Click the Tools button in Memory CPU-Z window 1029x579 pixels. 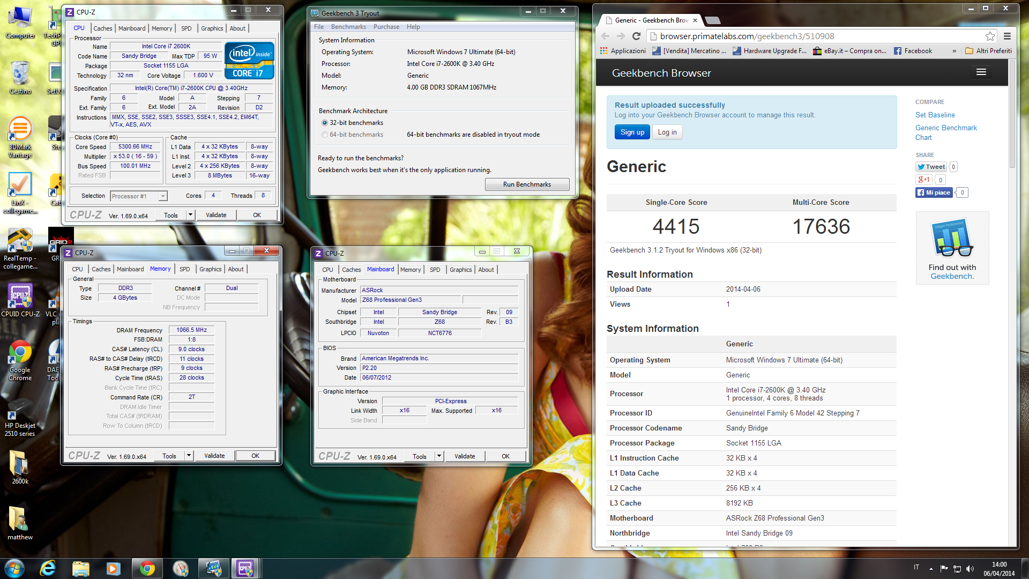point(169,456)
